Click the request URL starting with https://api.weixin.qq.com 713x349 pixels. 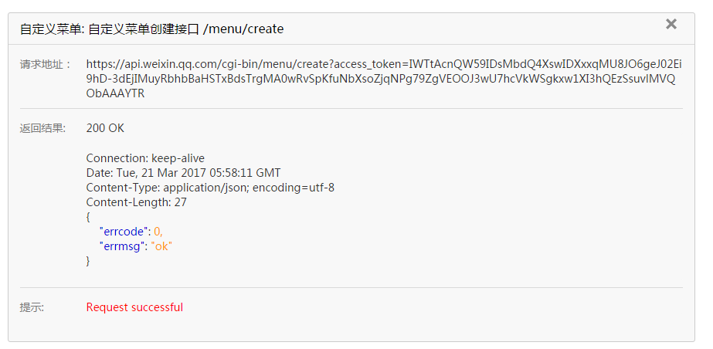pos(383,65)
